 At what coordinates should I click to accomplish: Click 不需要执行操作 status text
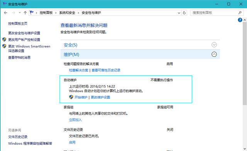pos(162,80)
